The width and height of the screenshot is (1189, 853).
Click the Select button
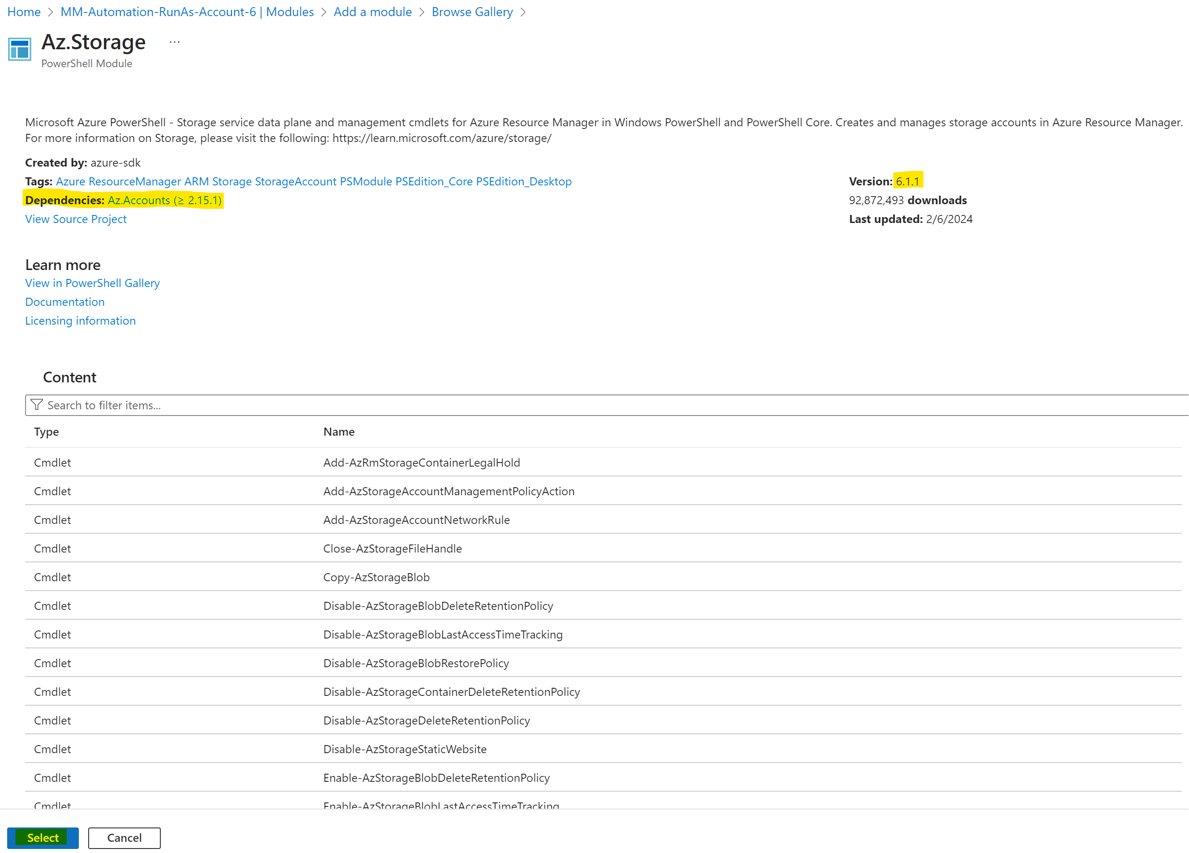tap(43, 838)
